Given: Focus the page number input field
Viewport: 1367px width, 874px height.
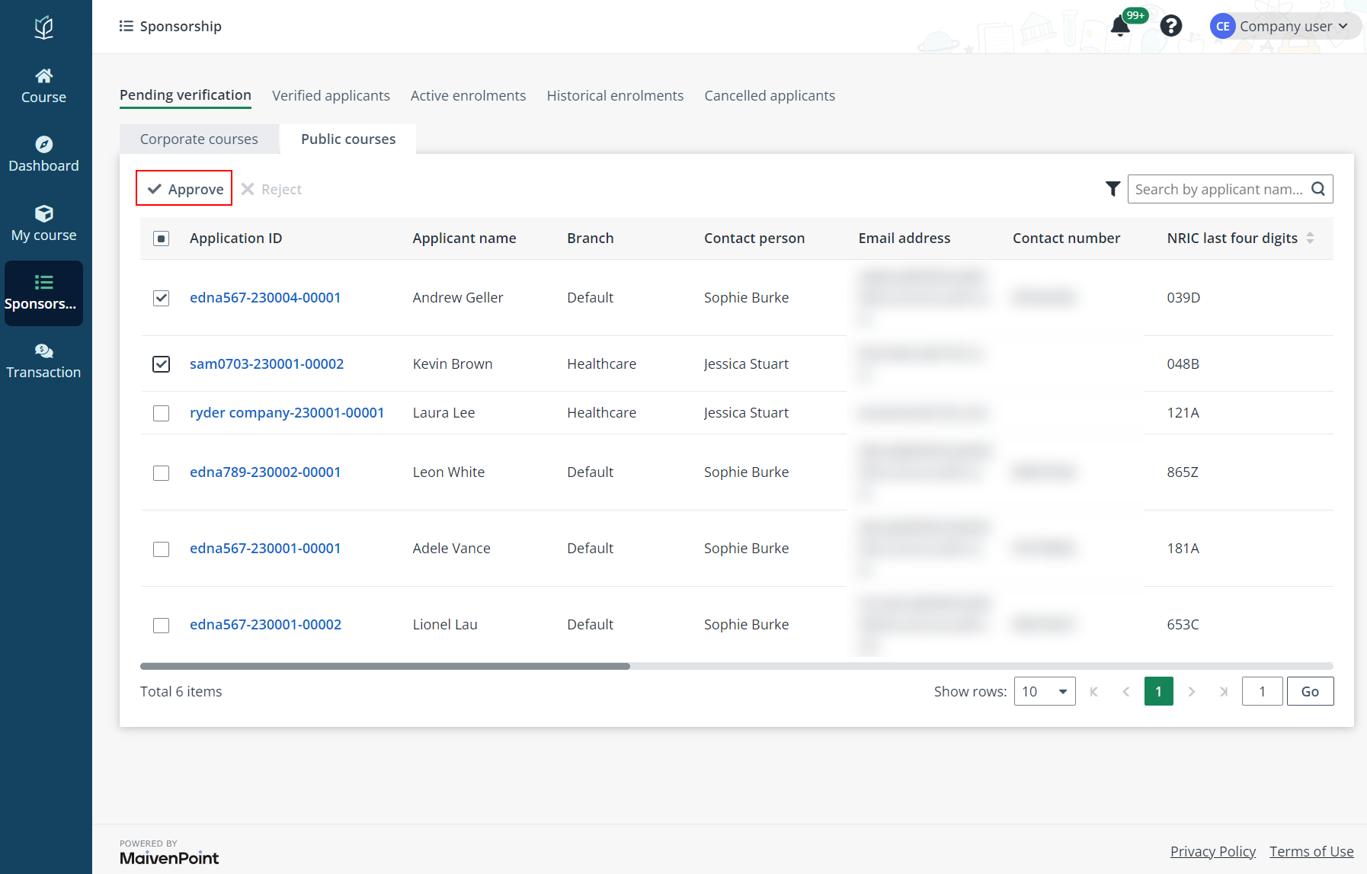Looking at the screenshot, I should [1263, 691].
